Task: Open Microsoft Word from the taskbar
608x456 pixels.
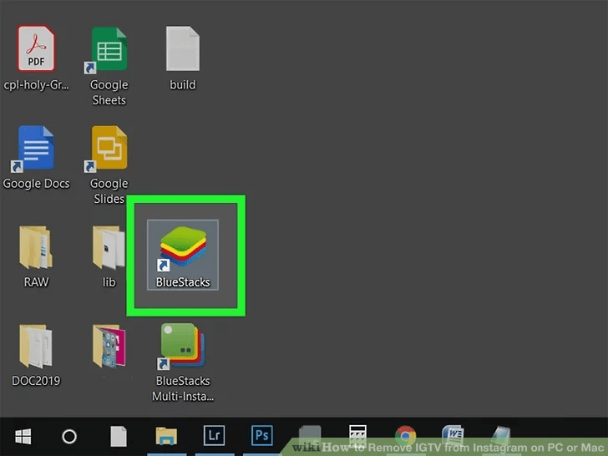Action: click(453, 435)
